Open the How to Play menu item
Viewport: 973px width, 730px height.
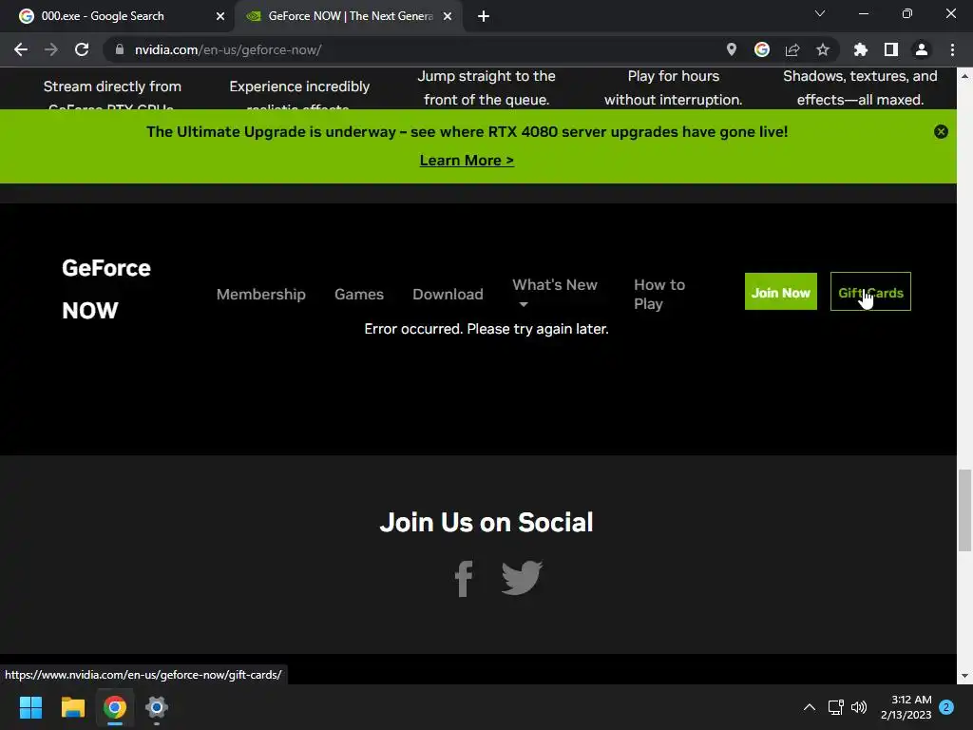tap(659, 295)
